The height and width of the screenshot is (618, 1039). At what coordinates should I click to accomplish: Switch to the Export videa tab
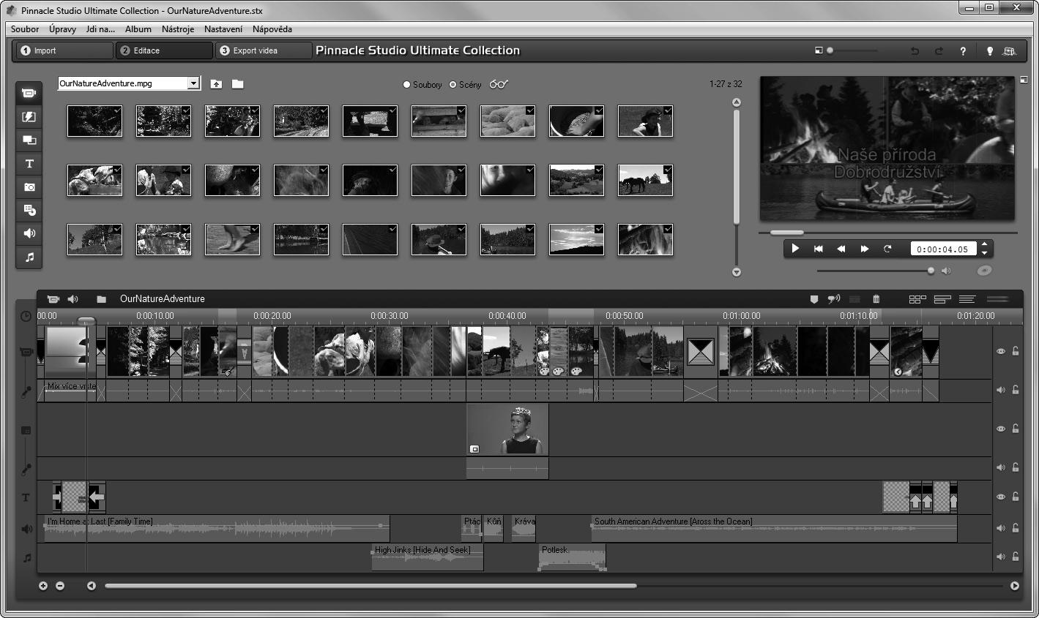pyautogui.click(x=264, y=50)
